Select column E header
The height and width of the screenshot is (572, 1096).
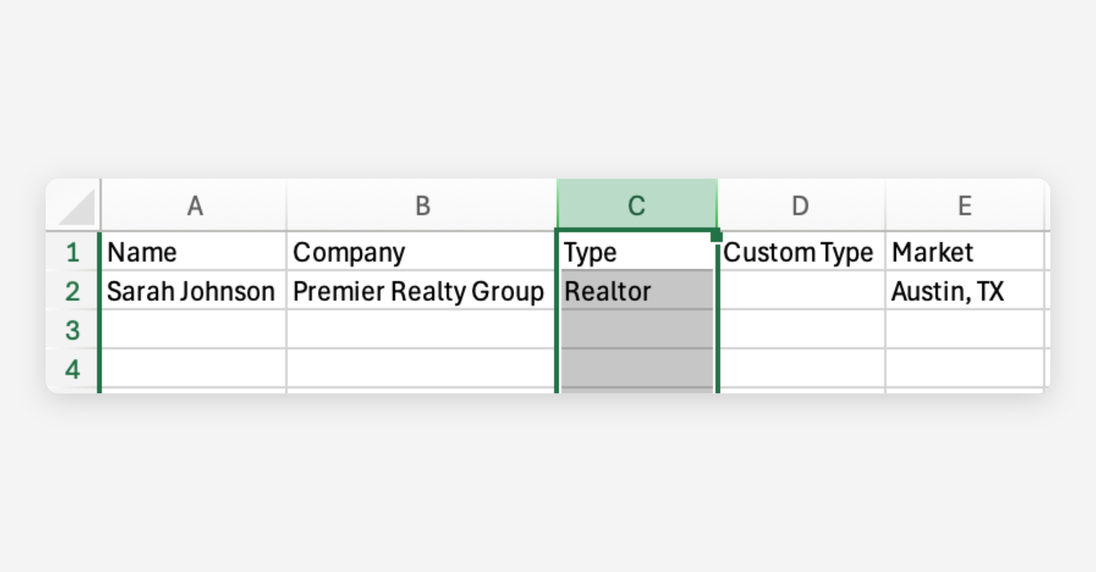point(964,205)
